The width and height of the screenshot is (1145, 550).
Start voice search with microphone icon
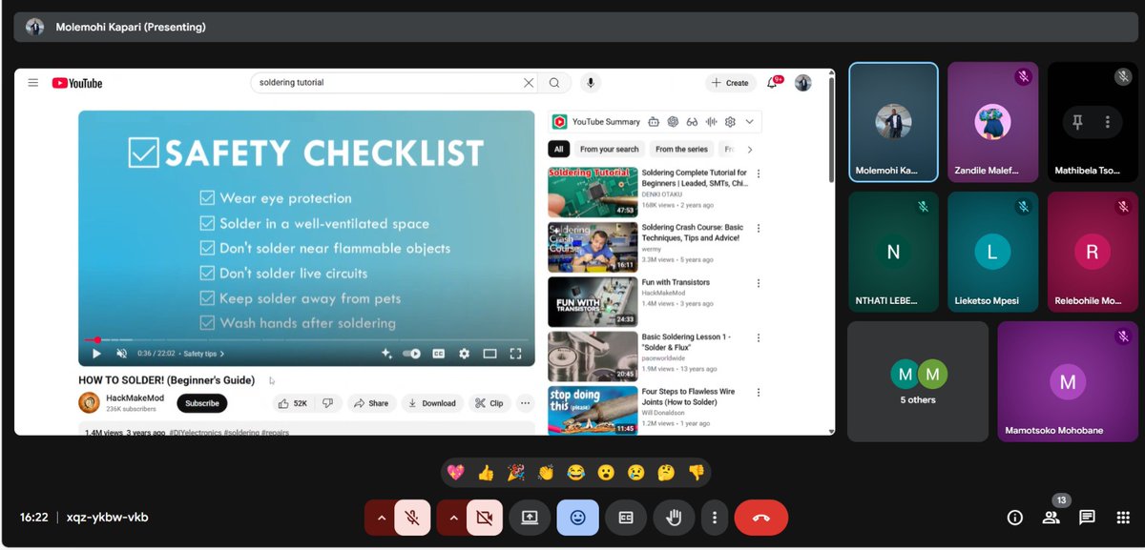point(591,83)
